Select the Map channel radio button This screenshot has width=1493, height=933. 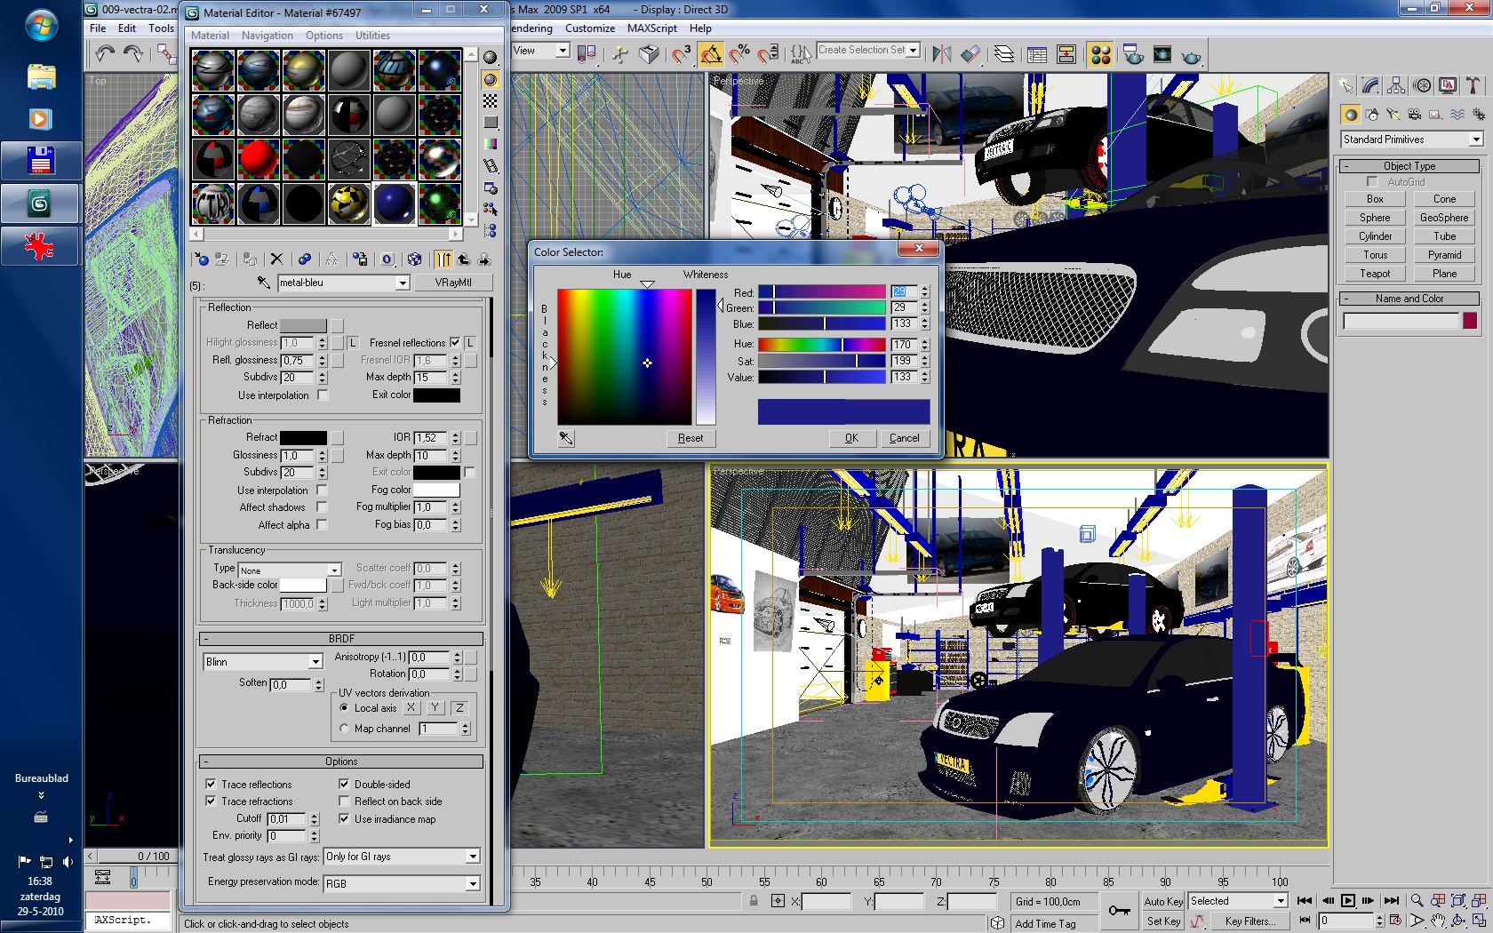pyautogui.click(x=344, y=729)
